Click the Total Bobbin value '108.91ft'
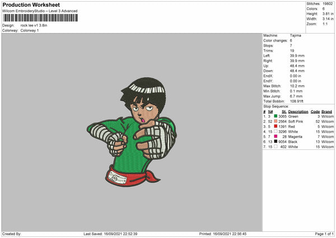 (x=297, y=101)
